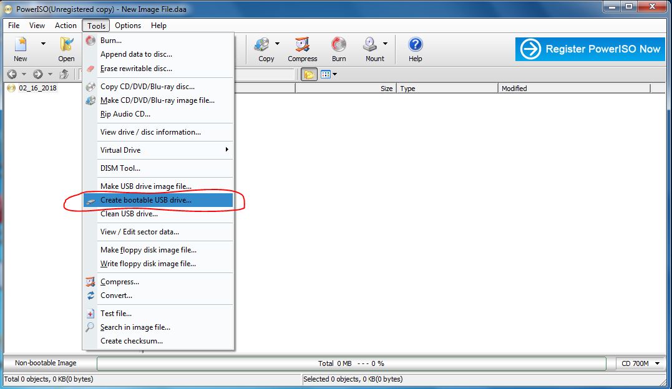
Task: Change the file list view mode
Action: point(326,74)
